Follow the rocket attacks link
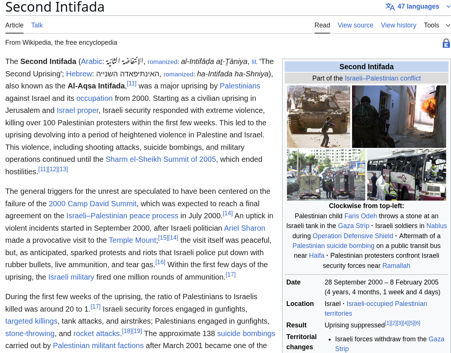The height and width of the screenshot is (353, 451). 96,333
